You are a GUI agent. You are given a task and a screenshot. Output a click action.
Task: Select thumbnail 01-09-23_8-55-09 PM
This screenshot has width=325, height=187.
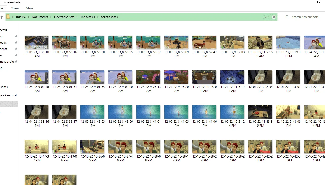(176, 42)
